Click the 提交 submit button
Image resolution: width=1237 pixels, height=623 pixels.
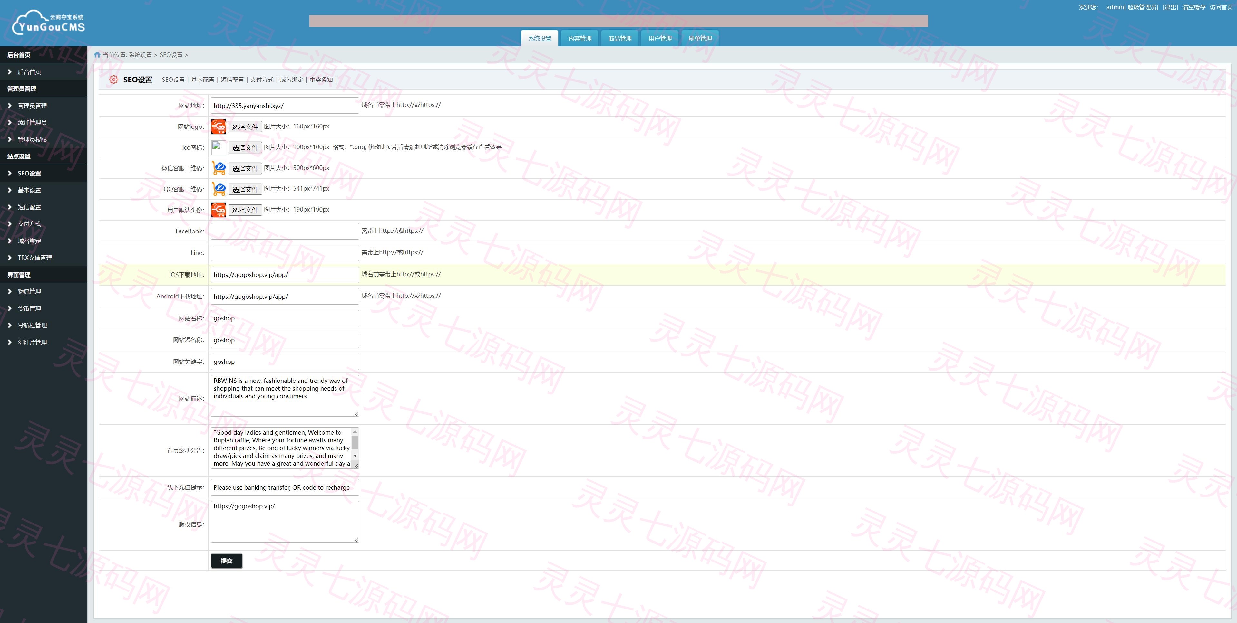pyautogui.click(x=227, y=561)
